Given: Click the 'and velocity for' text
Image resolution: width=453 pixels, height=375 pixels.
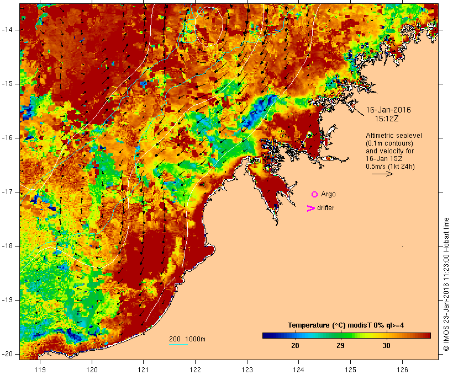Looking at the screenshot, I should (x=389, y=151).
